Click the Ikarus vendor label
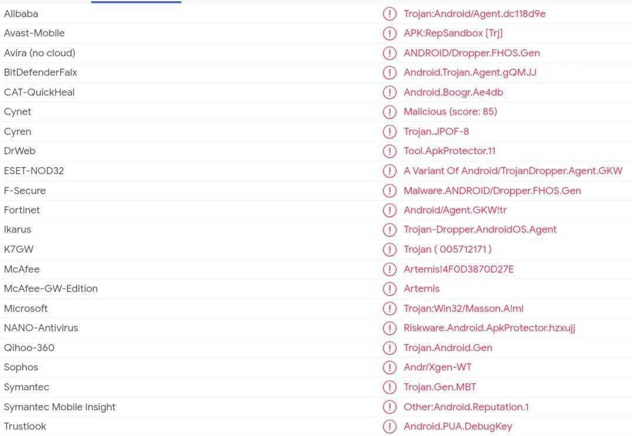This screenshot has height=436, width=632. (18, 230)
